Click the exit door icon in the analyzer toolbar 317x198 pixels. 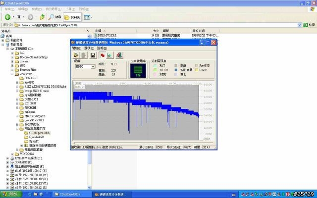pyautogui.click(x=119, y=55)
